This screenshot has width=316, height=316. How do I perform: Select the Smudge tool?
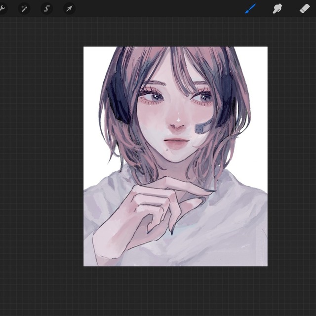pyautogui.click(x=277, y=8)
